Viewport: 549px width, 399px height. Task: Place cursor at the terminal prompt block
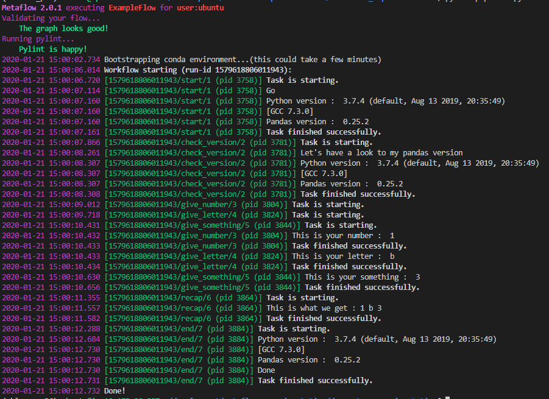coord(447,398)
